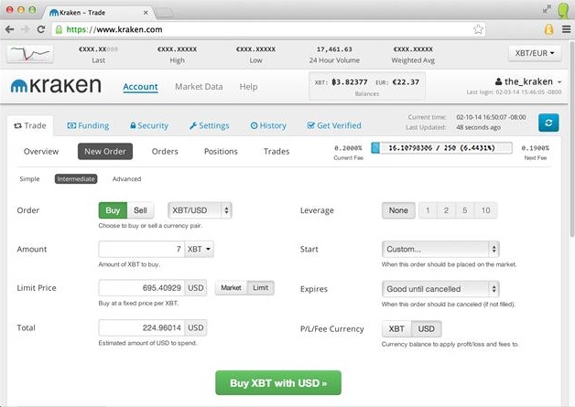Select the Intermediate order form
575x407 pixels.
tap(76, 178)
